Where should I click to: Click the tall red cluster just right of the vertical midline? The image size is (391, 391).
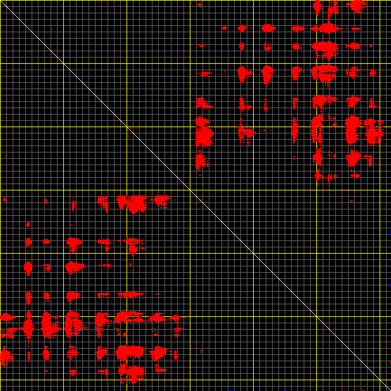click(x=203, y=133)
